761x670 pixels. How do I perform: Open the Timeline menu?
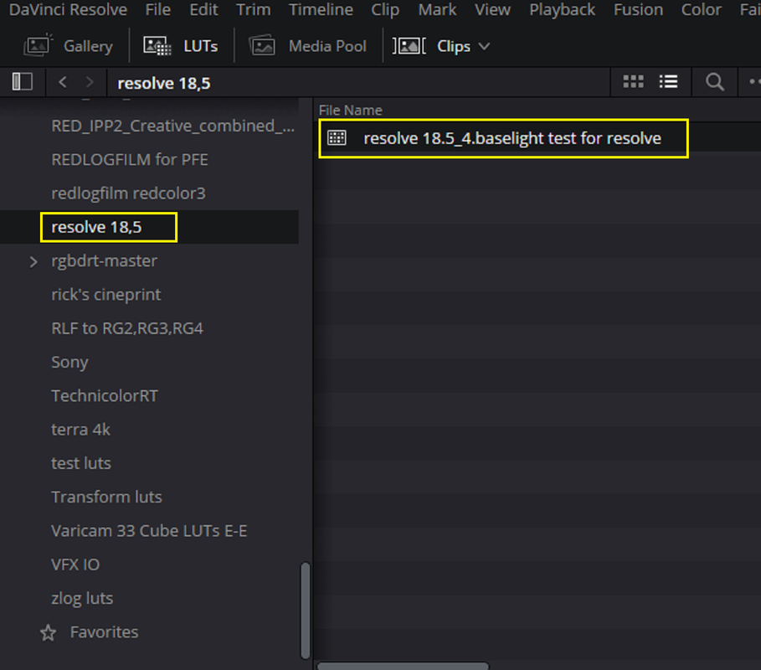tap(321, 10)
